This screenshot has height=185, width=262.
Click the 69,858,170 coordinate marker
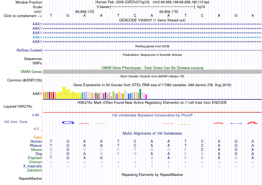click(84, 12)
